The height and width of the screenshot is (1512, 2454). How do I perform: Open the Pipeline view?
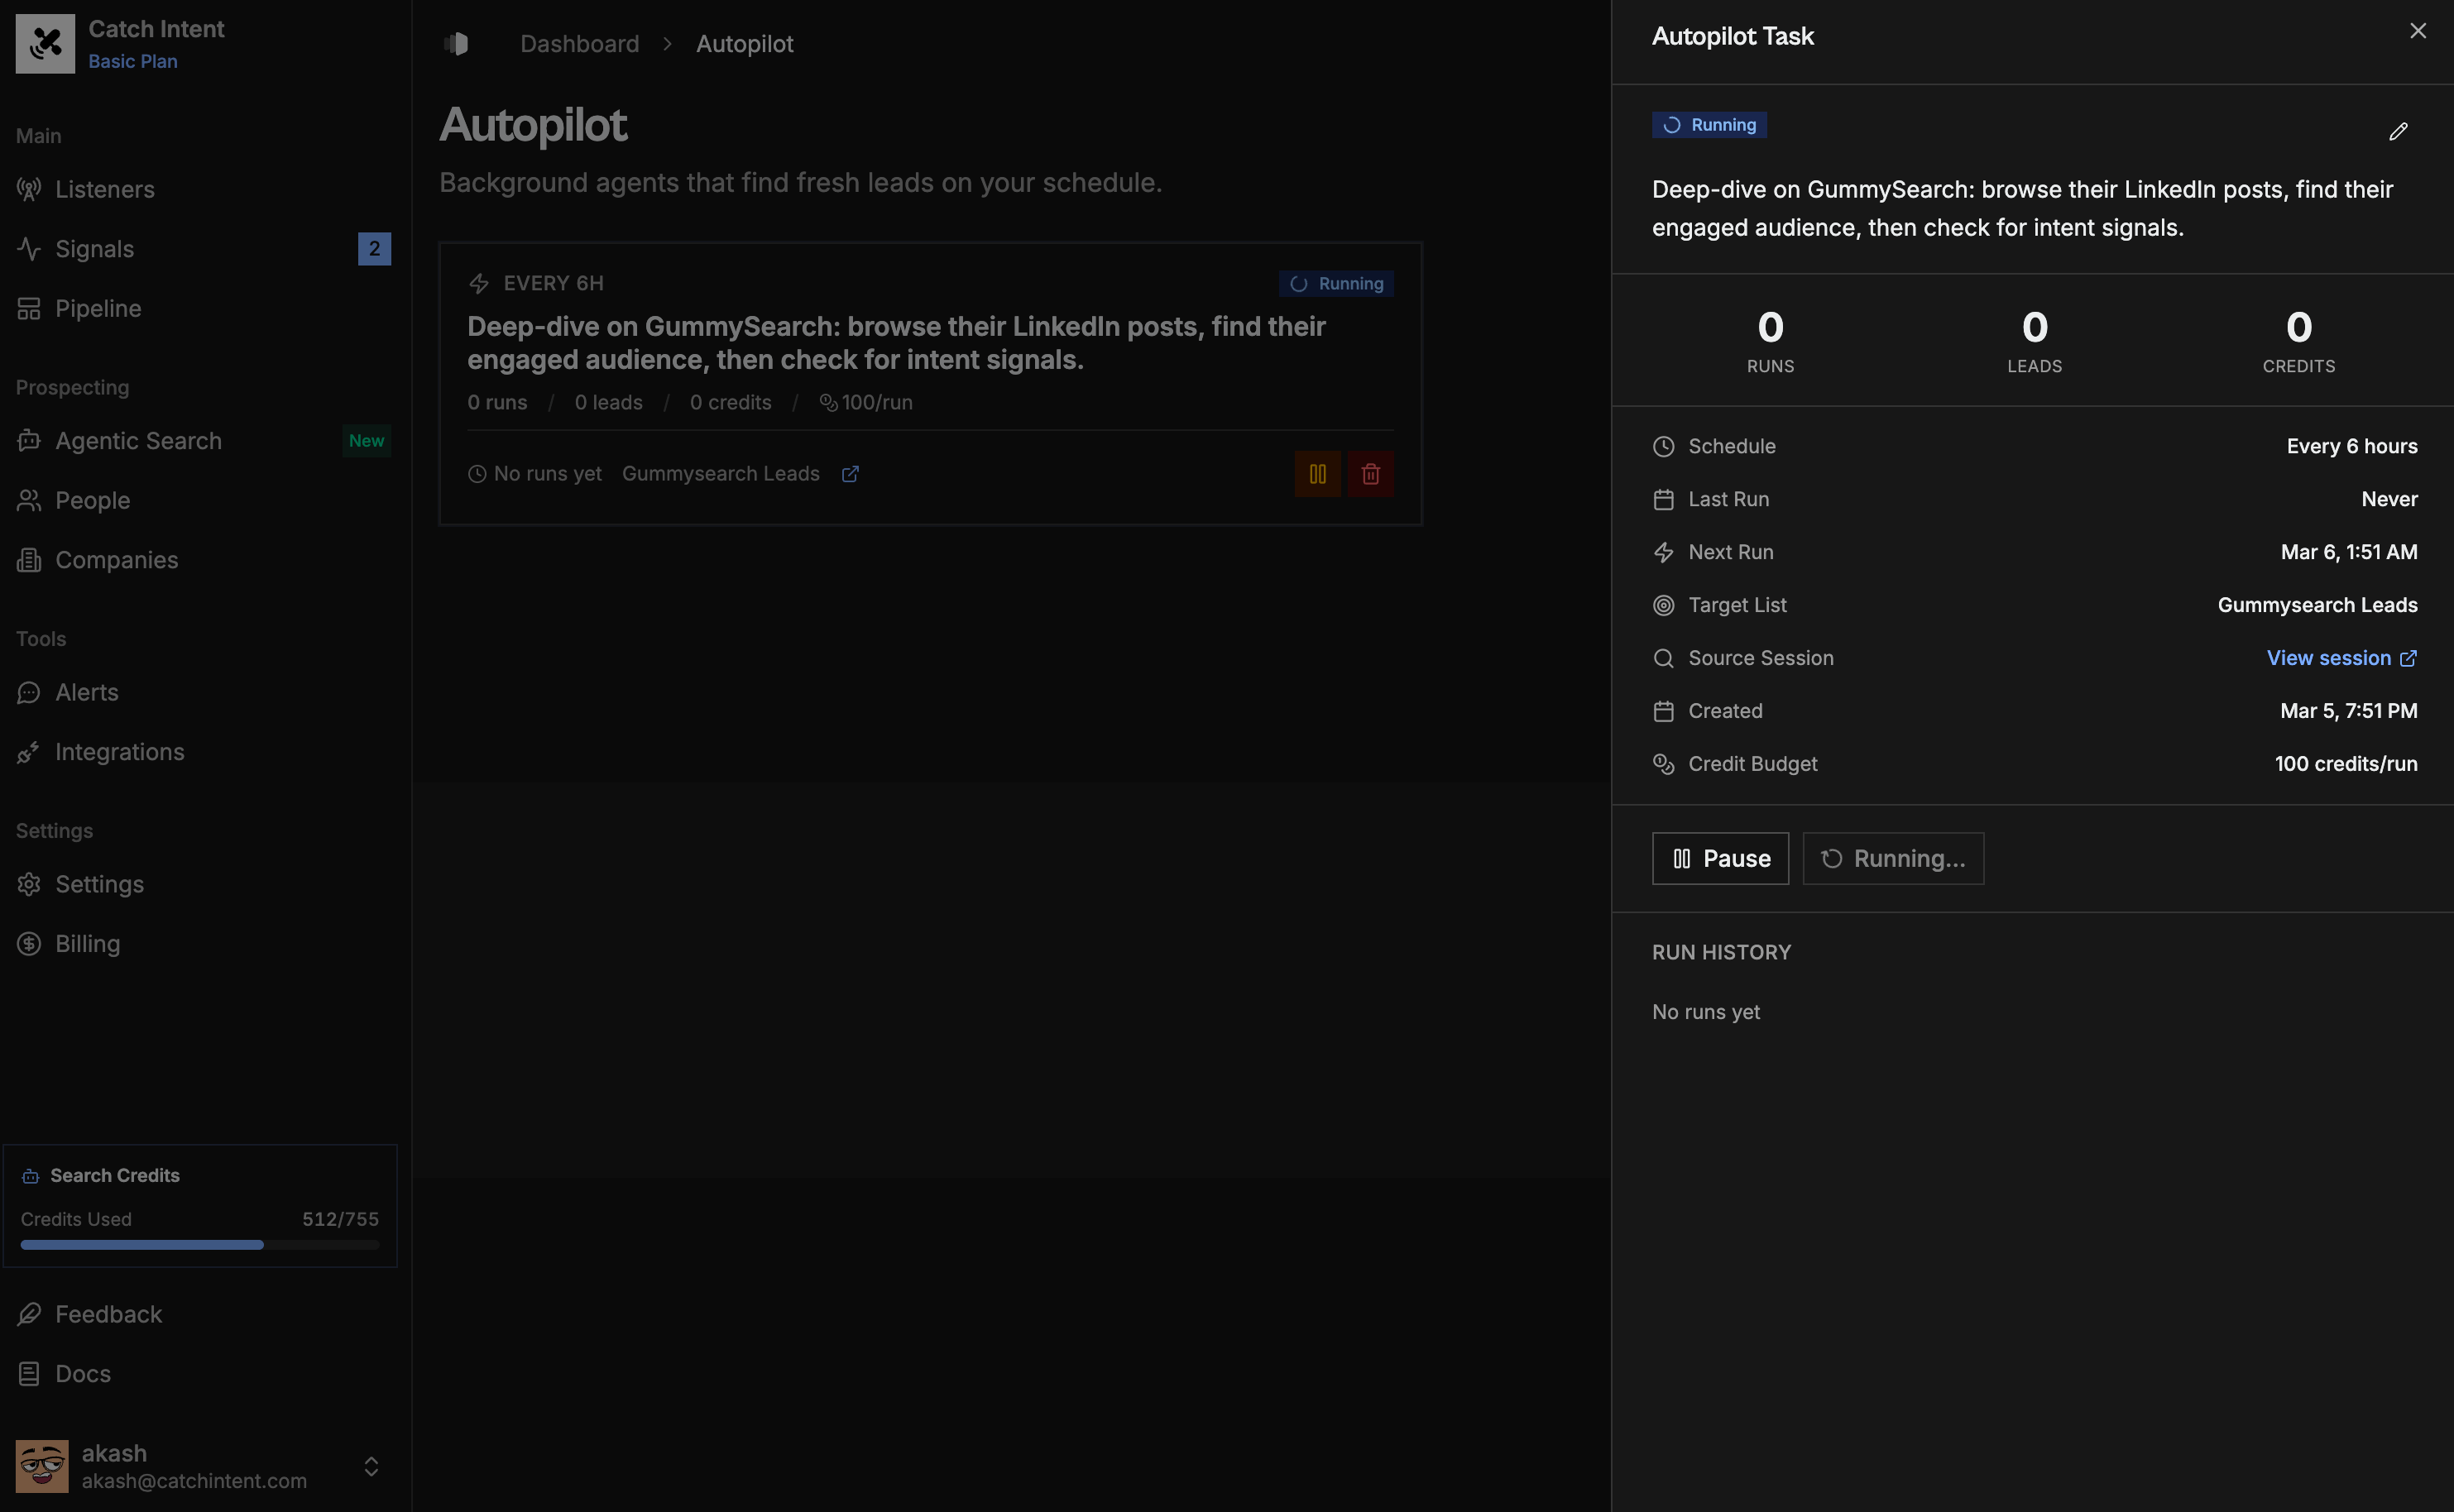pyautogui.click(x=98, y=308)
